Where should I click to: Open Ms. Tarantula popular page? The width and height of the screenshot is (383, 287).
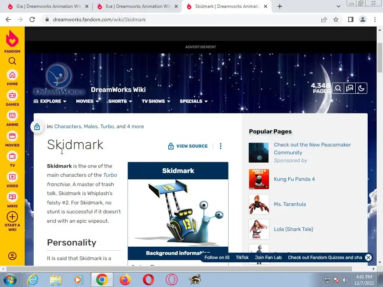tap(290, 204)
